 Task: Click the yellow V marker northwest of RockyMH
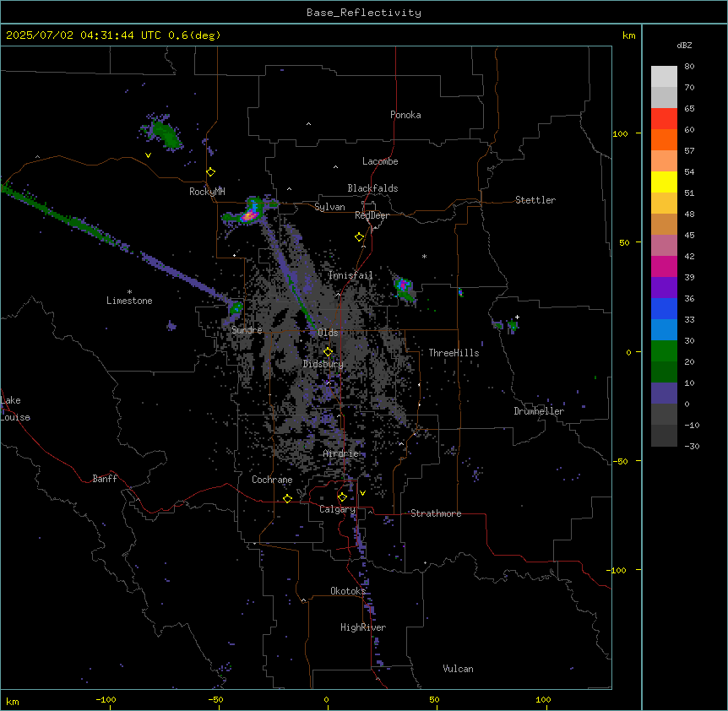[x=148, y=155]
